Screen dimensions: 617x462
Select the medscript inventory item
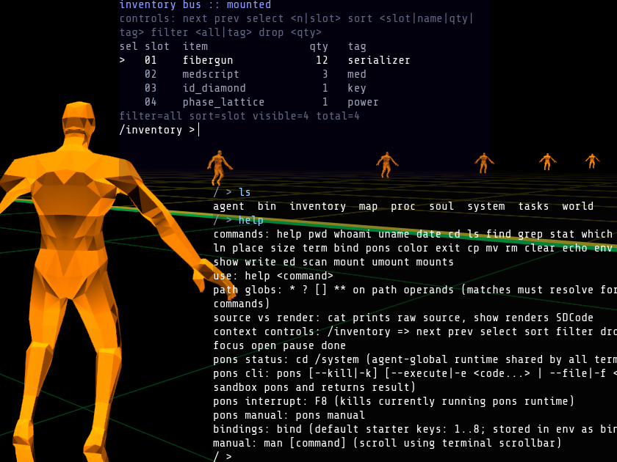tap(211, 74)
